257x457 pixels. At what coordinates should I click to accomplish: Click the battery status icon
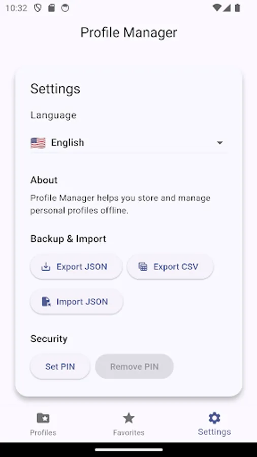(x=238, y=8)
